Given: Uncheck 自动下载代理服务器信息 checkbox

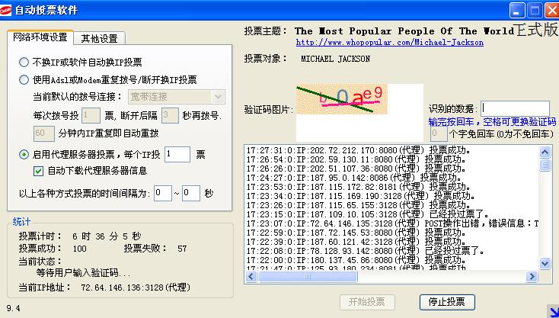Looking at the screenshot, I should [39, 171].
